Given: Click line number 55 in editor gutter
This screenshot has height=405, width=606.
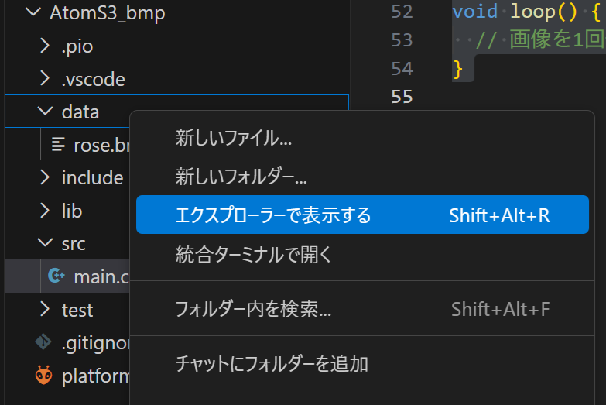Looking at the screenshot, I should 402,97.
